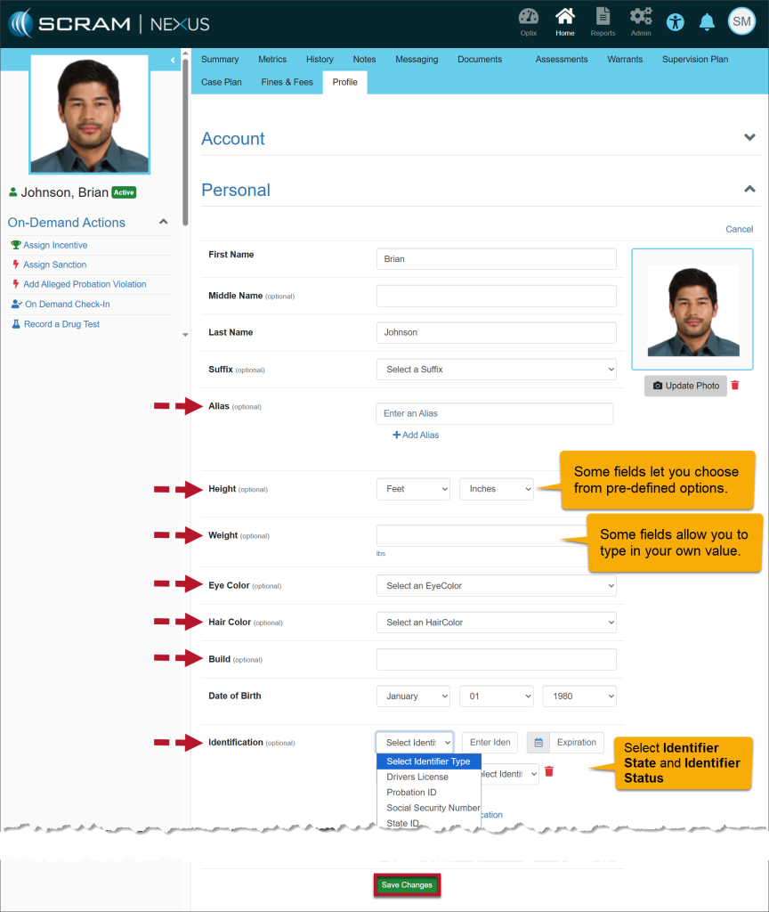Switch to the Fines & Fees tab
769x912 pixels.
pyautogui.click(x=287, y=82)
